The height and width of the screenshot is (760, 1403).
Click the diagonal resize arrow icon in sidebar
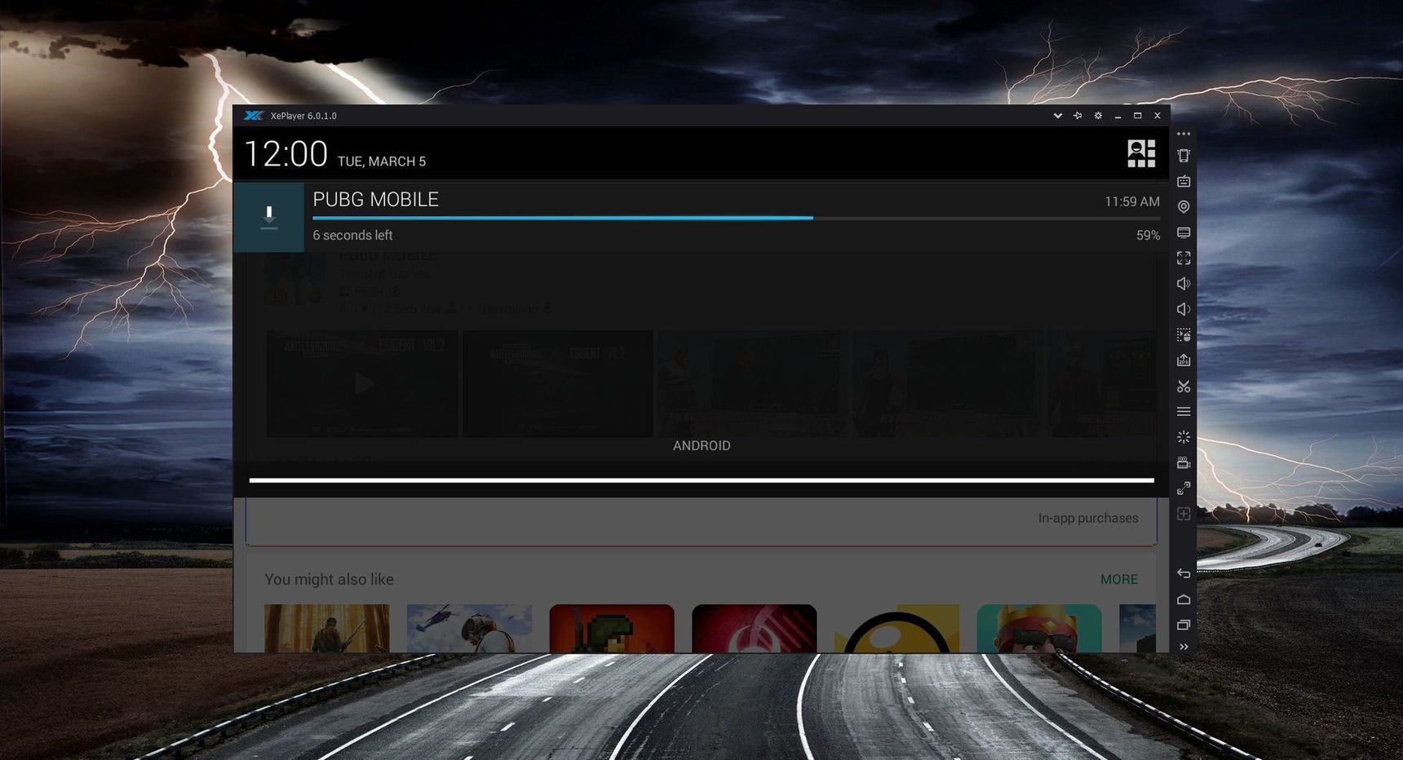click(x=1184, y=488)
